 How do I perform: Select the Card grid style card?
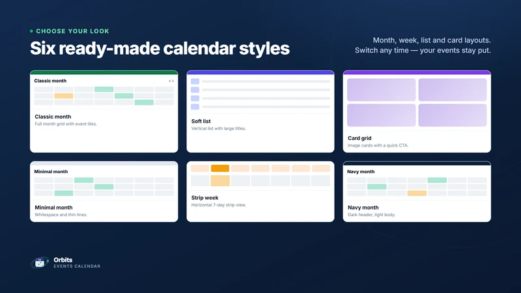click(x=417, y=111)
